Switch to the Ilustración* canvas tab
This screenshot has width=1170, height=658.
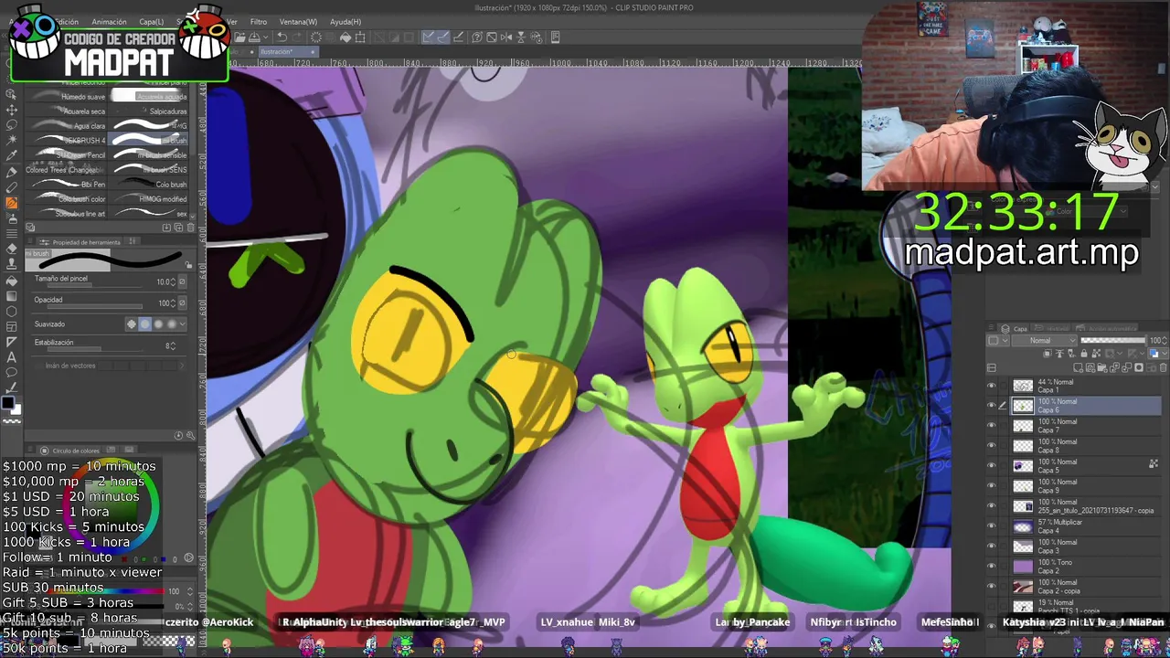coord(289,52)
